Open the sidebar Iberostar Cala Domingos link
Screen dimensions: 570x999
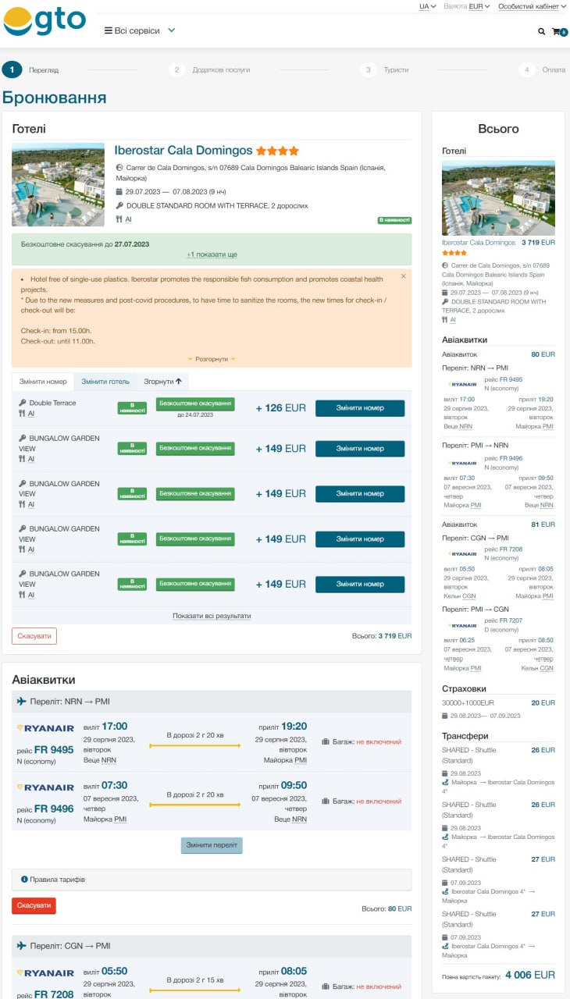click(x=479, y=243)
